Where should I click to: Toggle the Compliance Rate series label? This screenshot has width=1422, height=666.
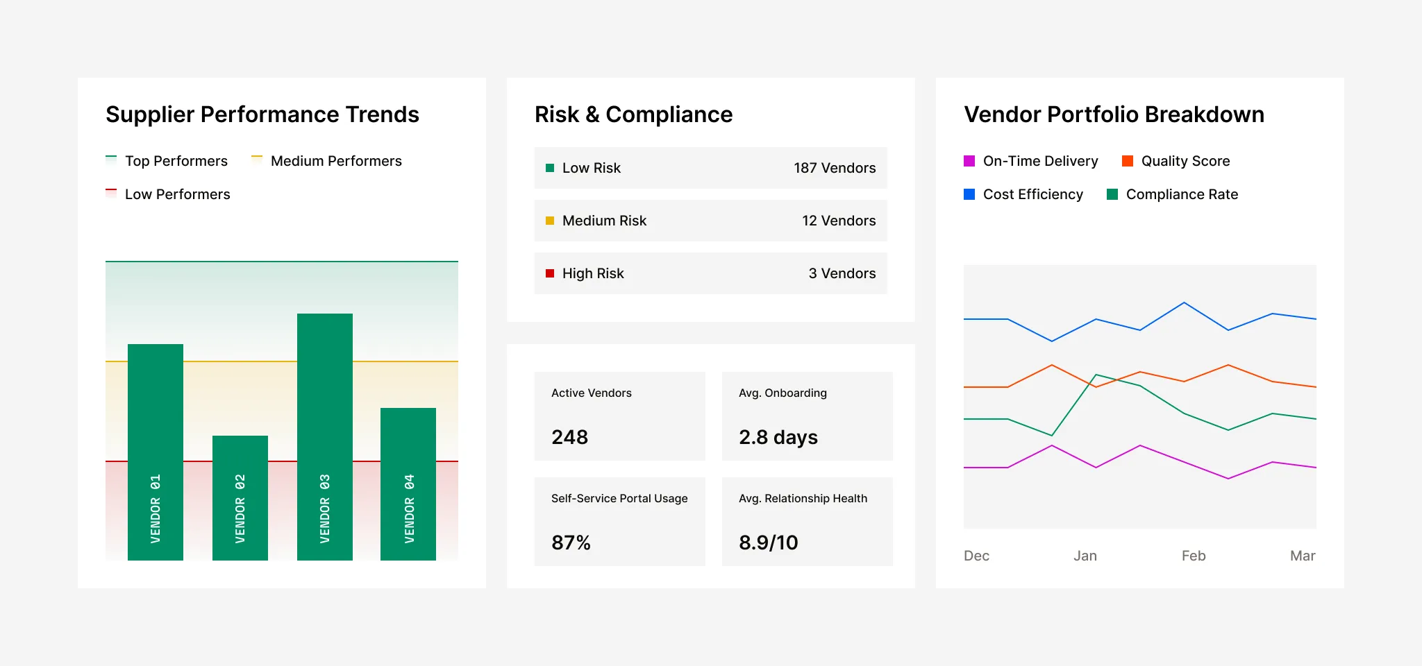[1182, 194]
